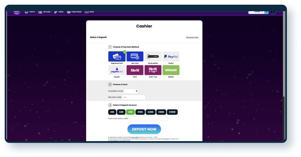Focus the promotion code input field
The height and width of the screenshot is (157, 301).
[148, 118]
